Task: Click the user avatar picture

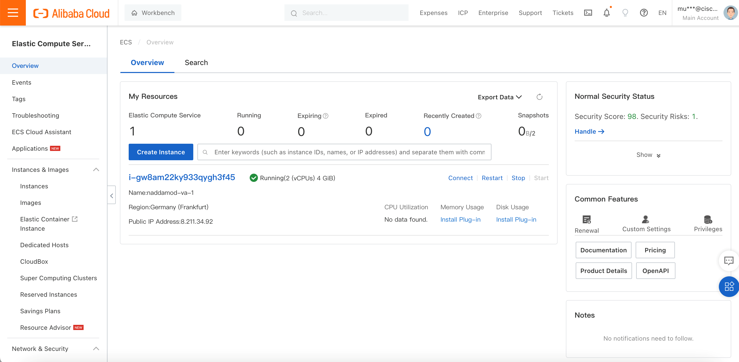Action: pyautogui.click(x=730, y=13)
